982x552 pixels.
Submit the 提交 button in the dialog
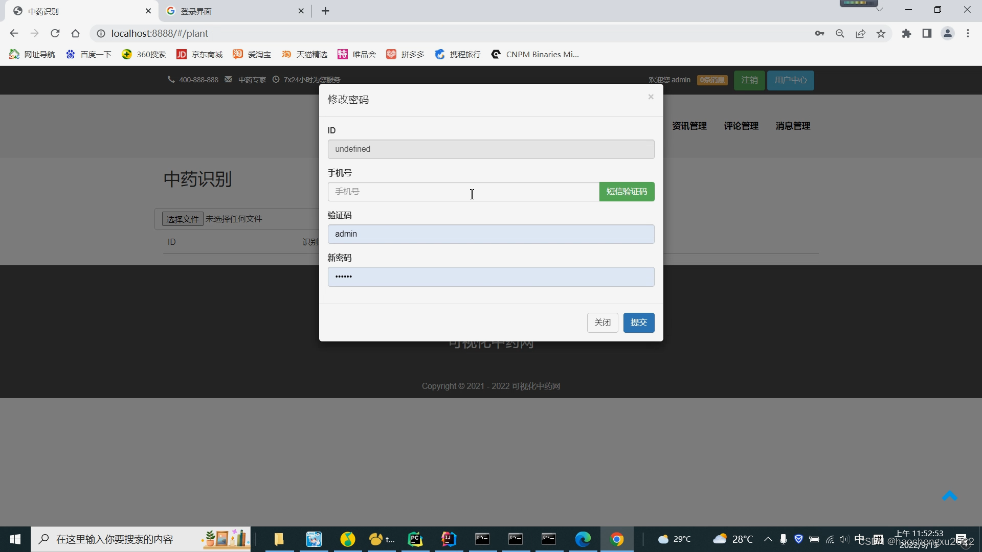click(639, 323)
